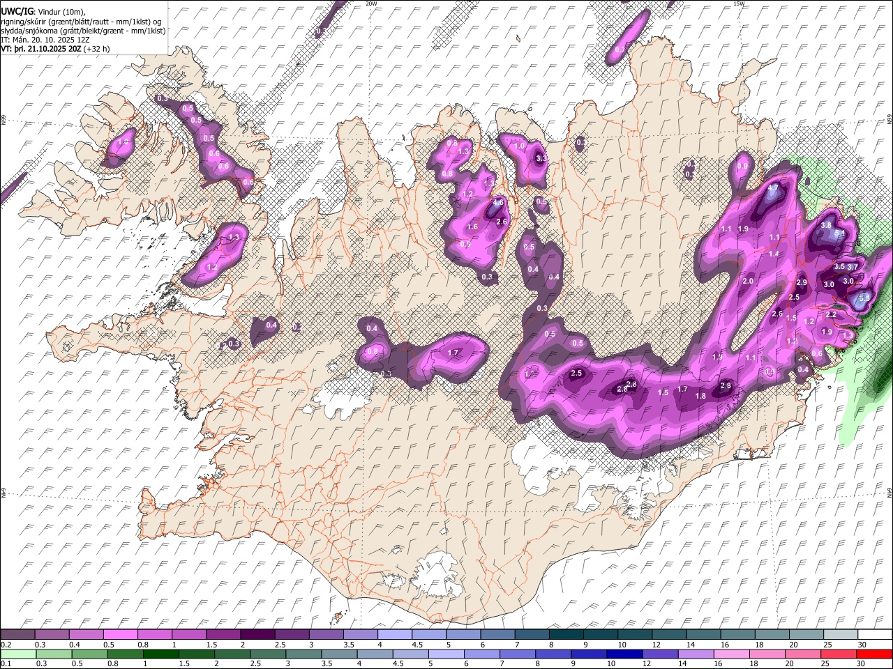Click the dark purple top-row swatch between 2 and 2.5
This screenshot has height=669, width=893.
coord(257,635)
